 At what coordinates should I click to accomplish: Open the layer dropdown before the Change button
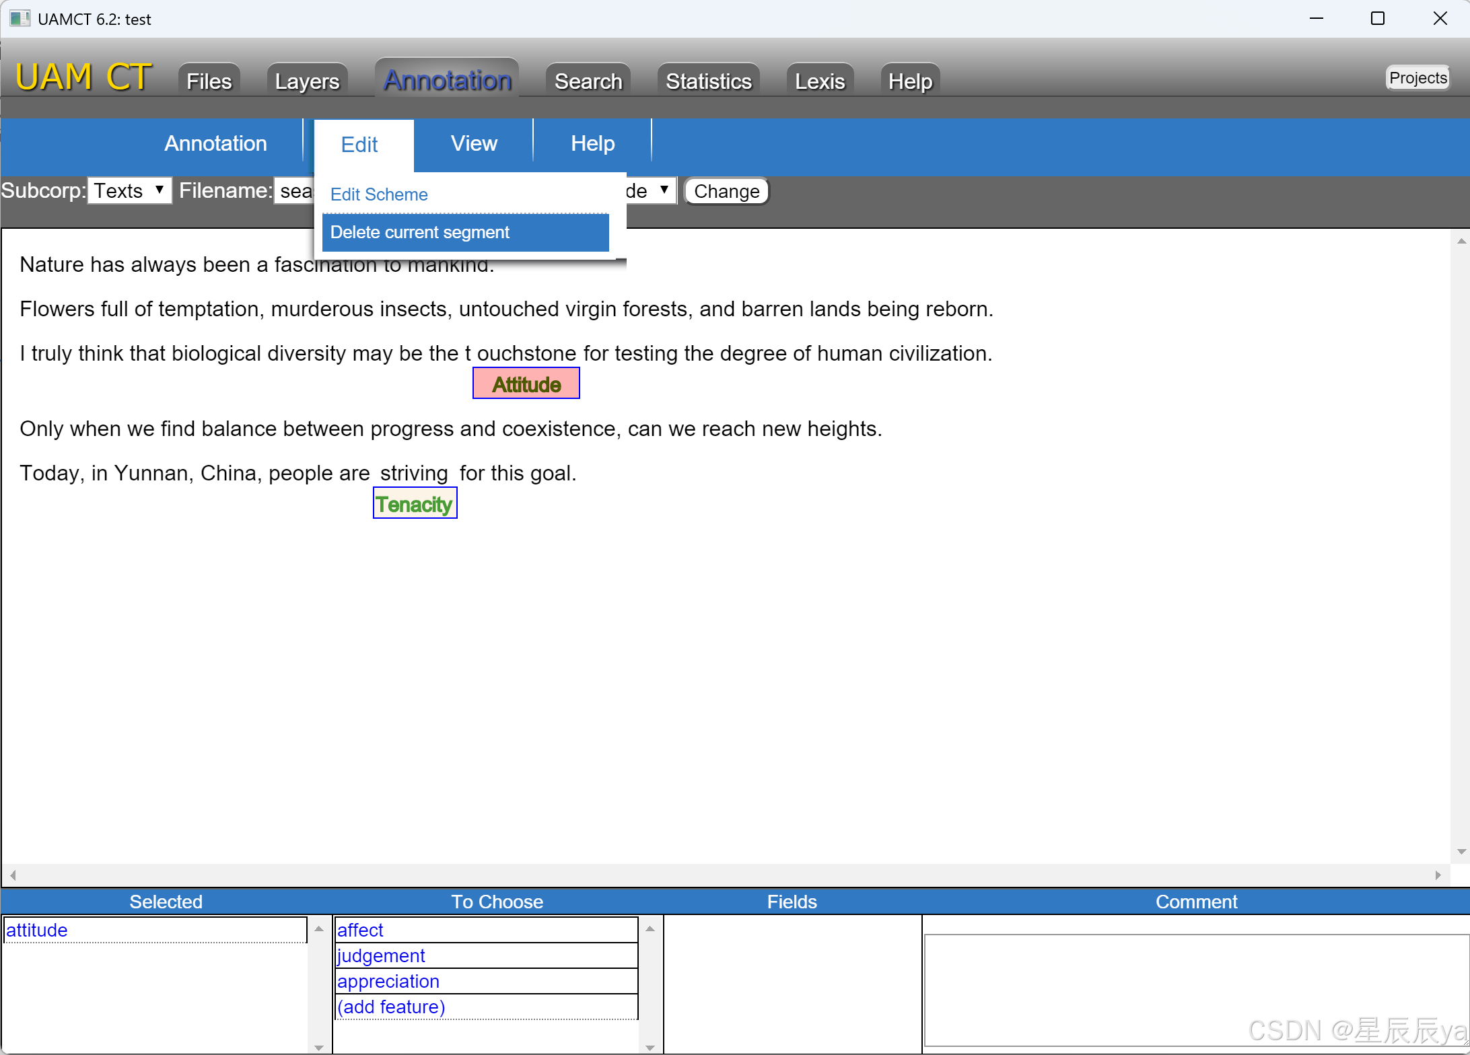[646, 190]
